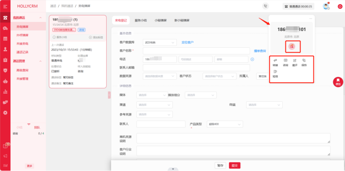Toggle the hamburger menu in sidebar

pos(5,6)
